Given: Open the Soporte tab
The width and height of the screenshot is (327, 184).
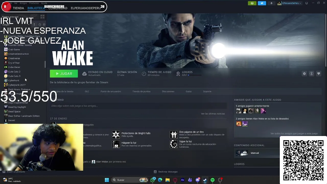Looking at the screenshot, I should tap(207, 91).
